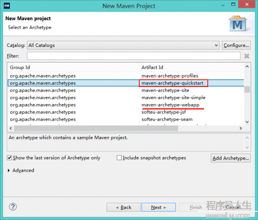The width and height of the screenshot is (258, 220).
Task: Select the maven-archetype-quickstart row
Action: click(x=126, y=83)
